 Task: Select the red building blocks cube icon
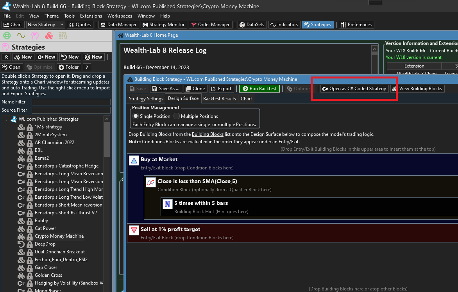(49, 36)
